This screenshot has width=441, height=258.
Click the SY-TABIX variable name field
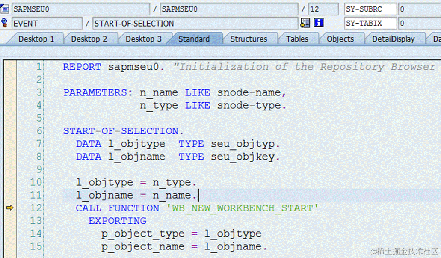point(370,23)
